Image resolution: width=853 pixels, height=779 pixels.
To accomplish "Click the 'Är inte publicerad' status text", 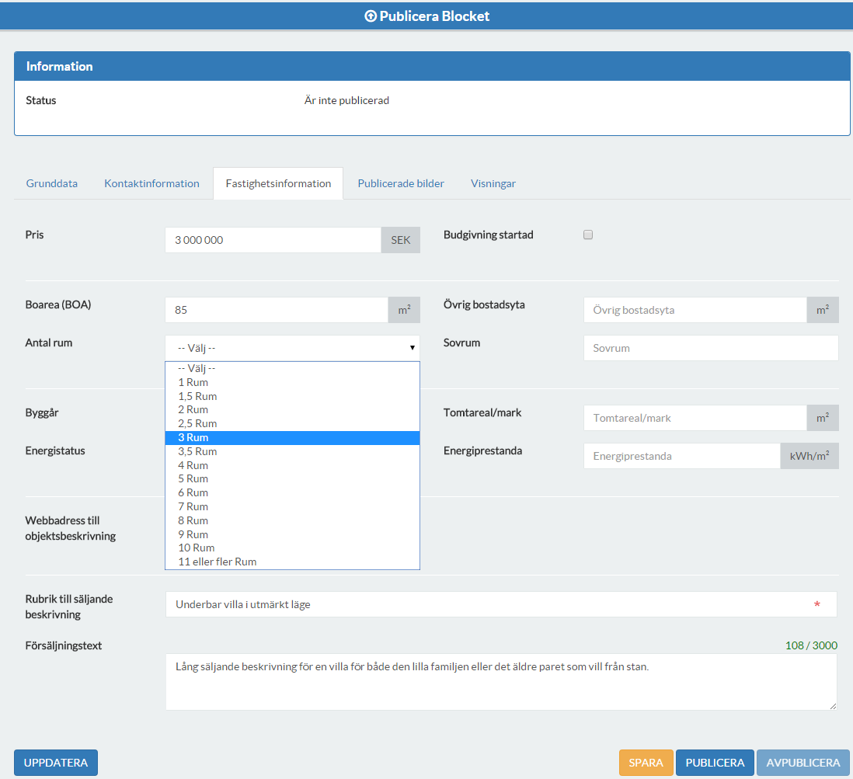I will pyautogui.click(x=346, y=100).
